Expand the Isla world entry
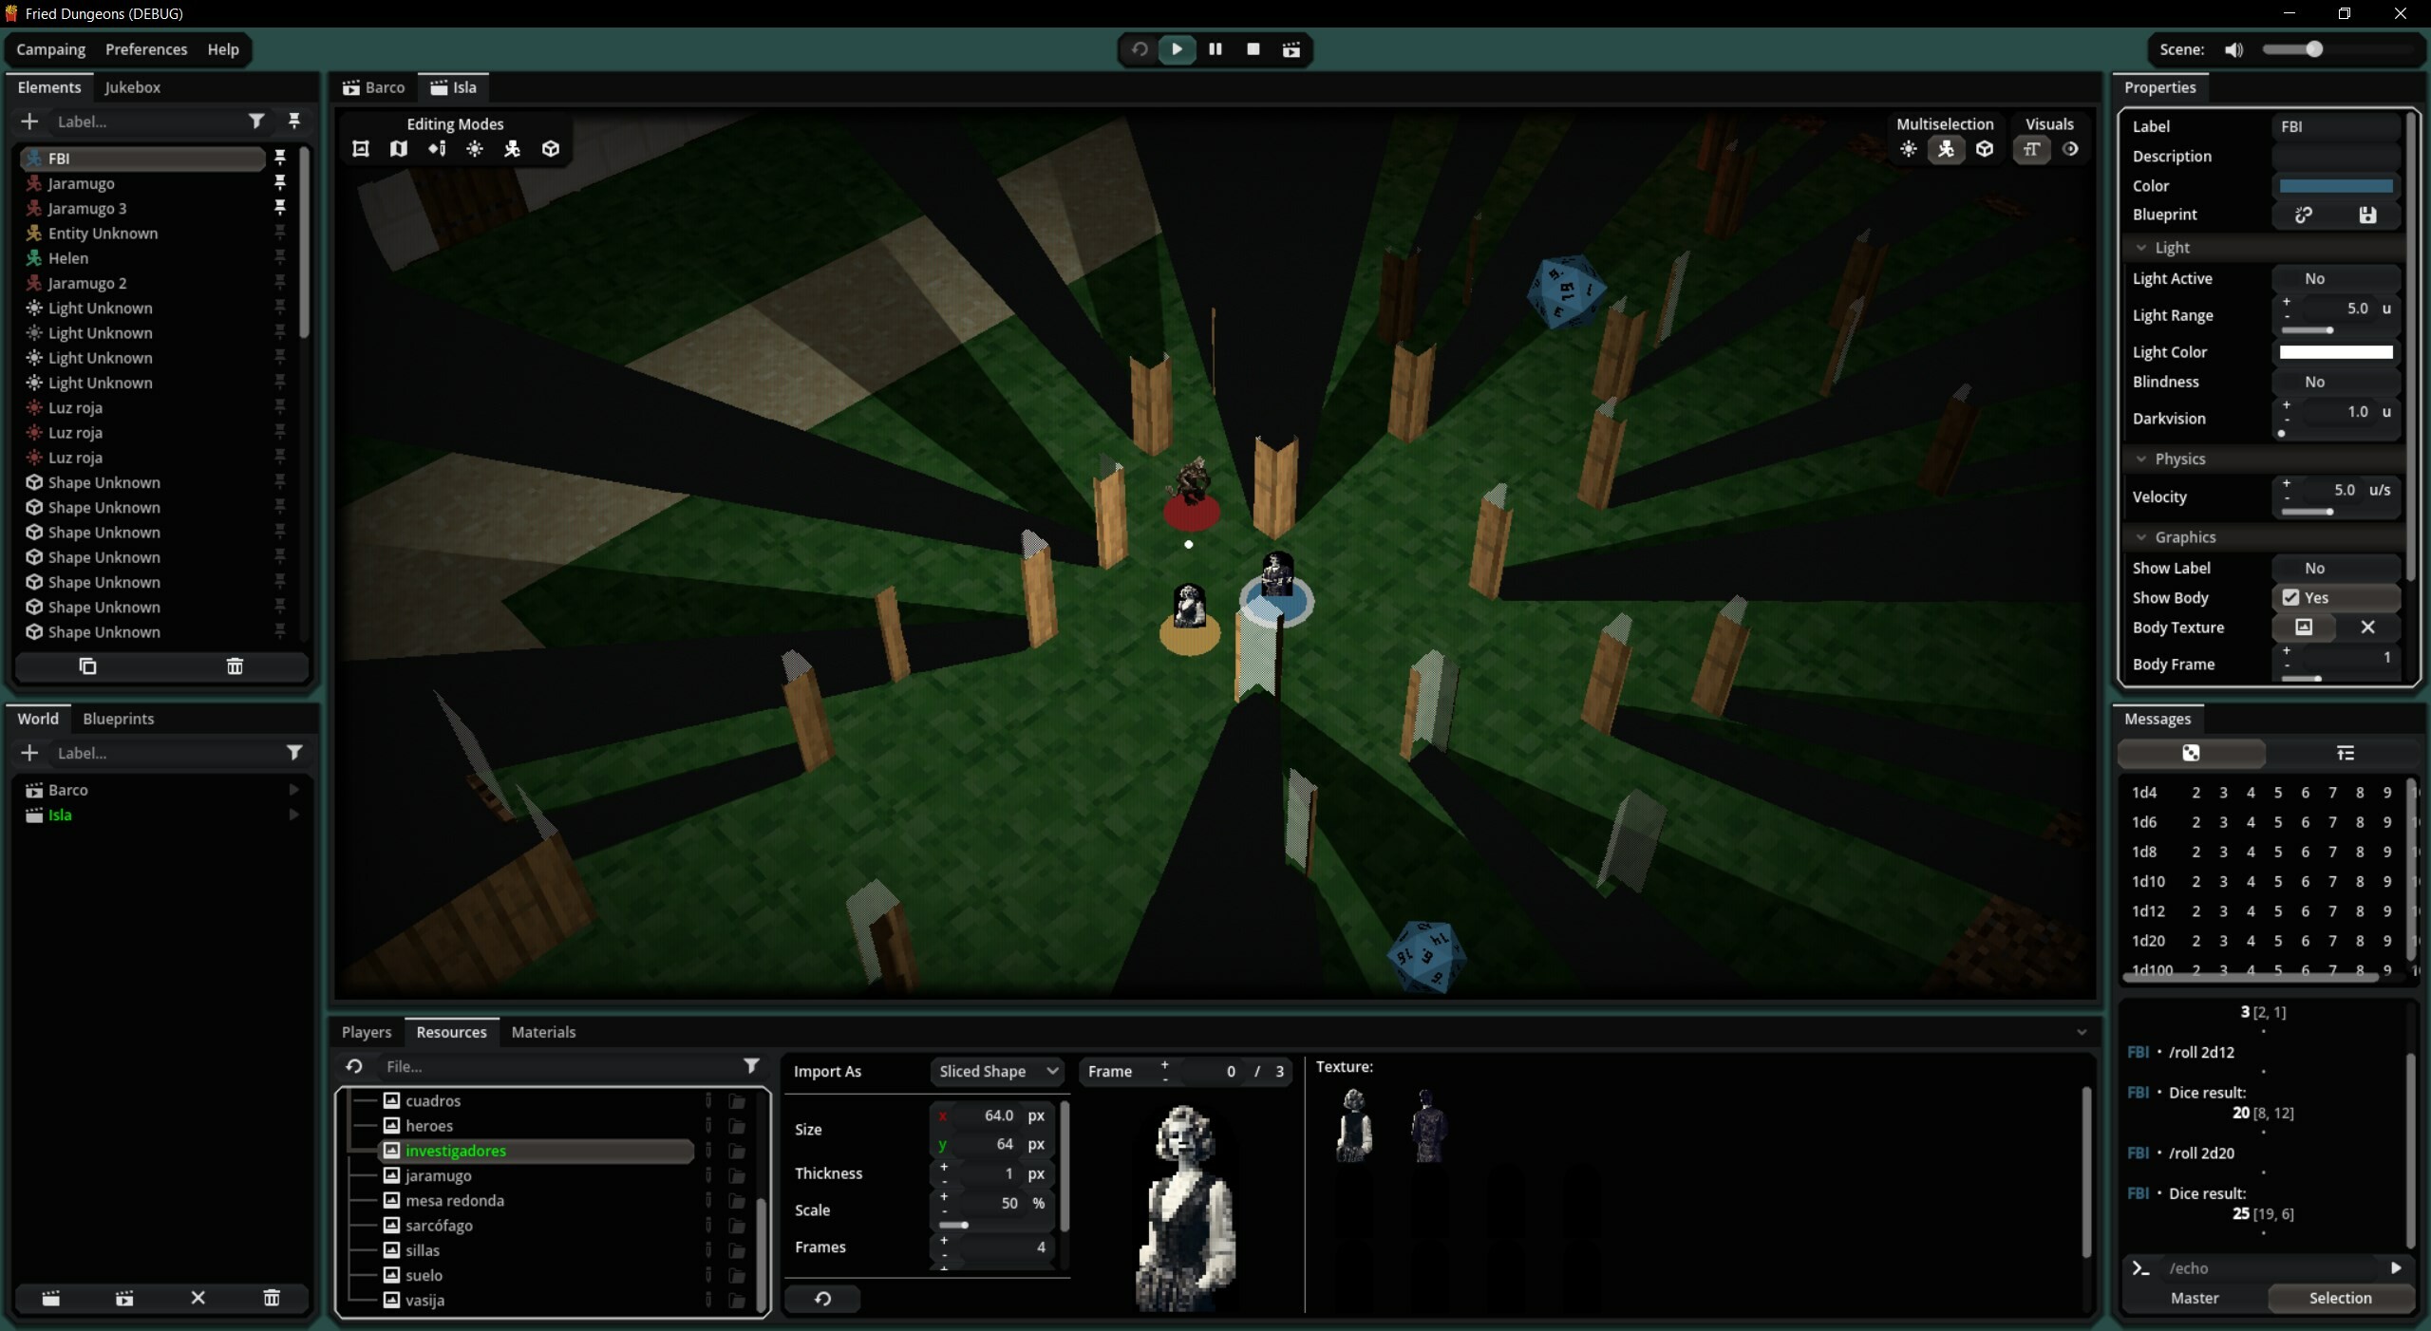 pyautogui.click(x=293, y=815)
